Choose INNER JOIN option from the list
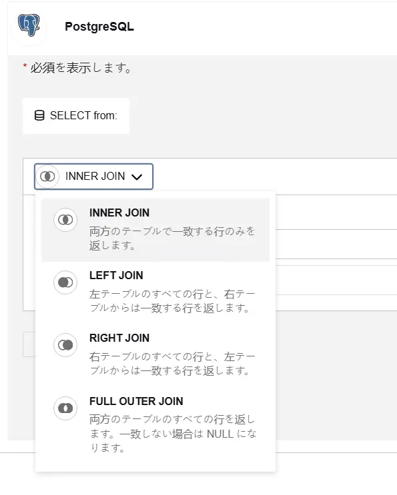 (x=155, y=230)
